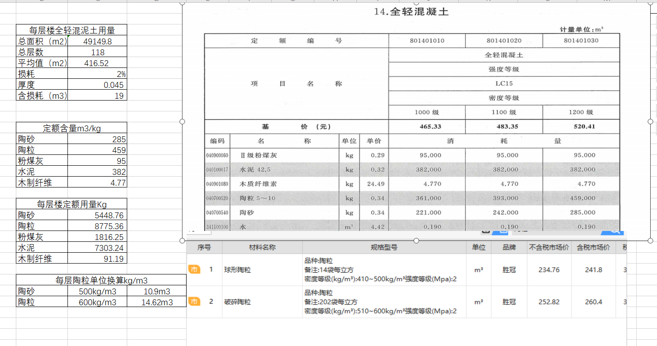Select the header cell 每层陶粒单位换算kg/m3
Viewport: 657px width, 346px height.
(101, 280)
